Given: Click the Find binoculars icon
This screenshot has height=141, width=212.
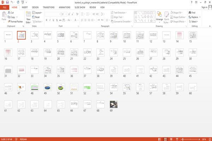Looking at the screenshot, I should [x=190, y=13].
